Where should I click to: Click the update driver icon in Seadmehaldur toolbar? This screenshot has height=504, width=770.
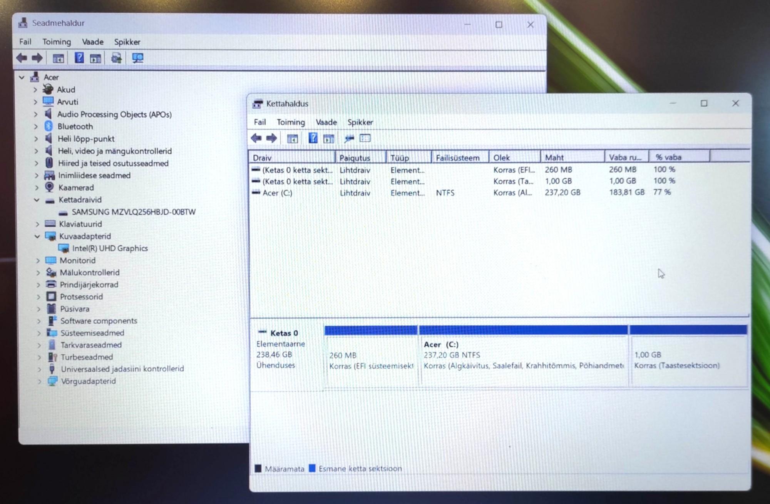pos(116,58)
